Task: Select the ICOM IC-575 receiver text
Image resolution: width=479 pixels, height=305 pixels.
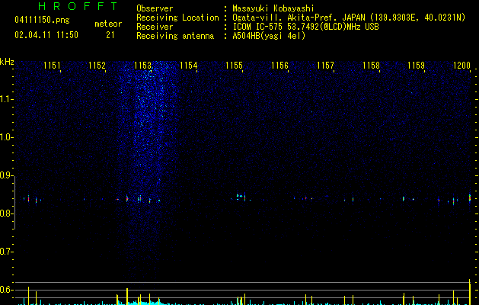Action: point(306,27)
